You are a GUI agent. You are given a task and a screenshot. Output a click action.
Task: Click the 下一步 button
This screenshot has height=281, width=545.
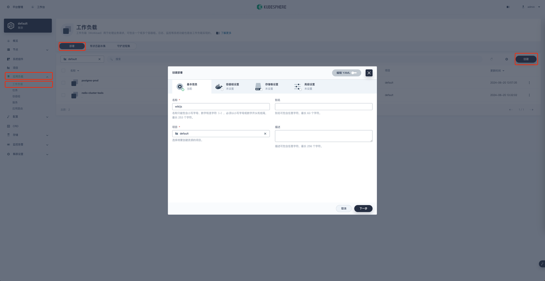coord(363,209)
